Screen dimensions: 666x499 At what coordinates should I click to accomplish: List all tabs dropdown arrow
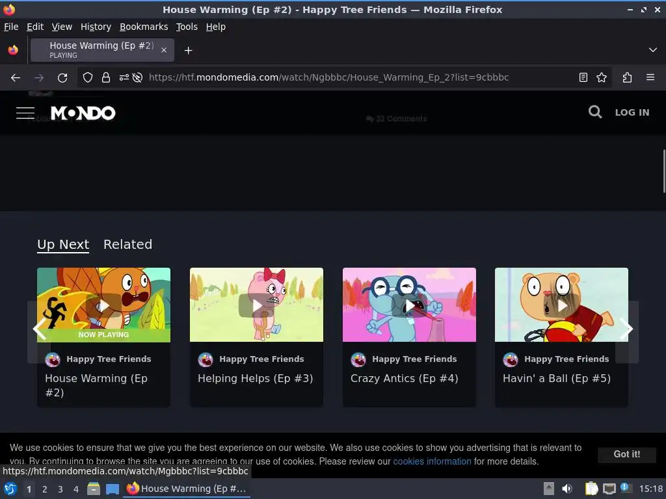(653, 50)
